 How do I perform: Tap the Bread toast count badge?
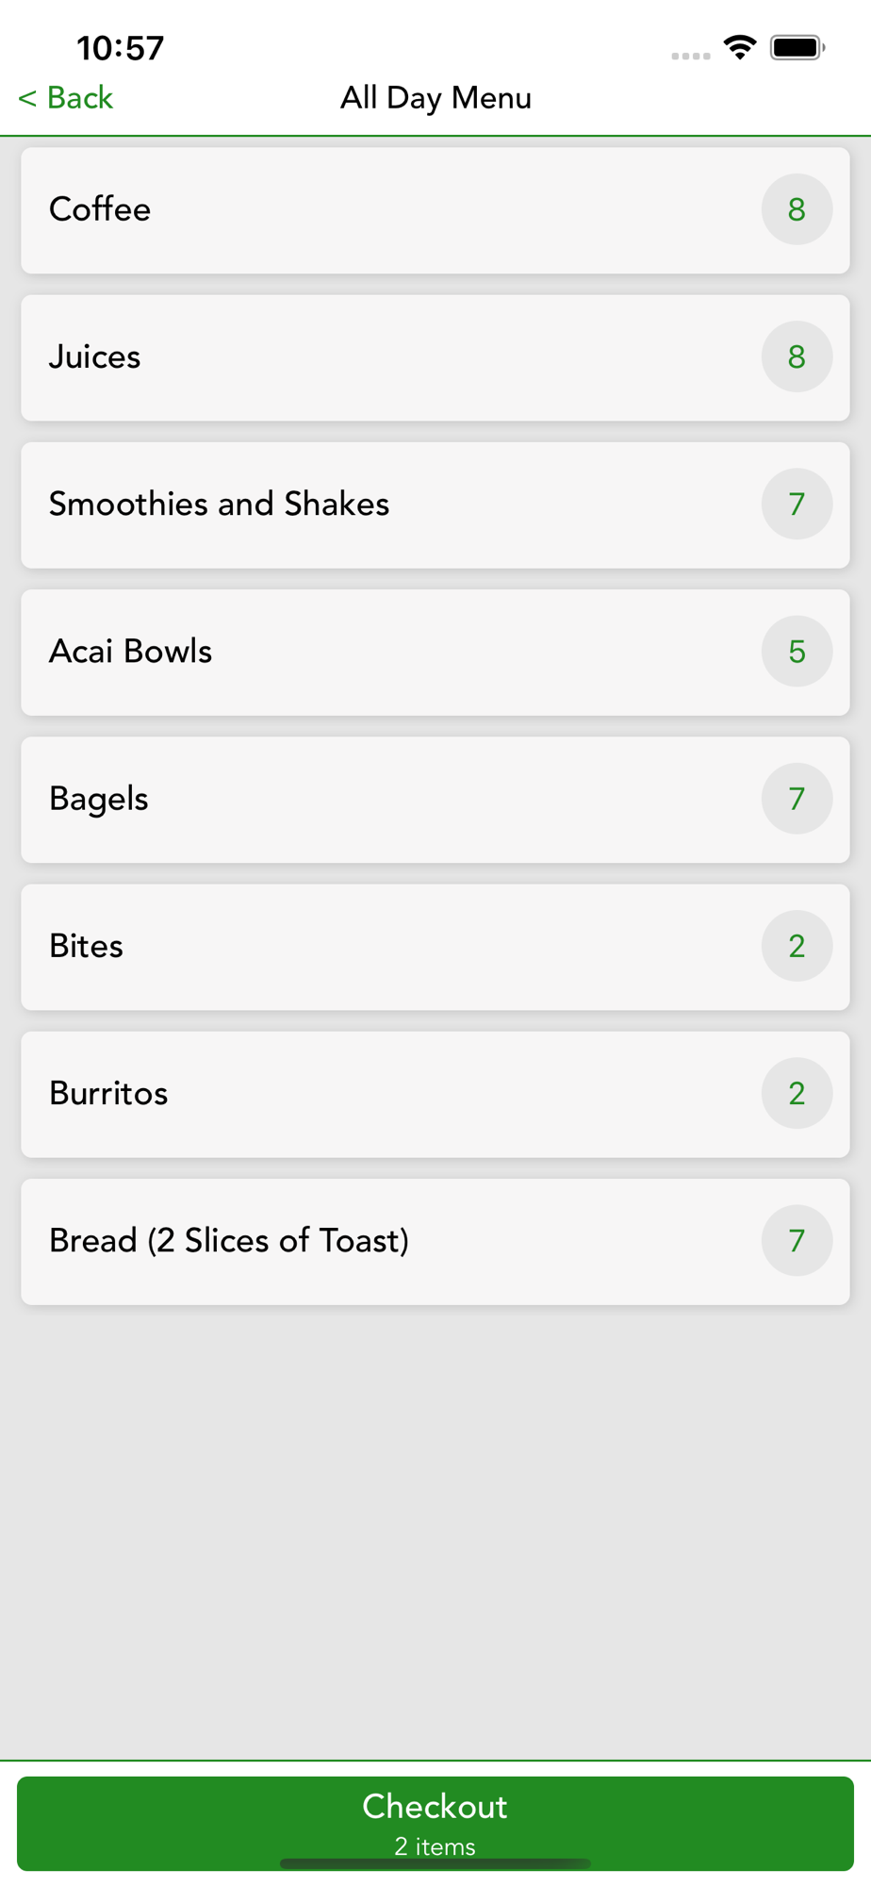click(x=797, y=1240)
